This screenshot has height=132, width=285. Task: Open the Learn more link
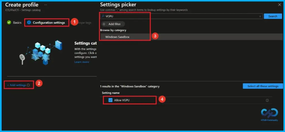pyautogui.click(x=82, y=62)
